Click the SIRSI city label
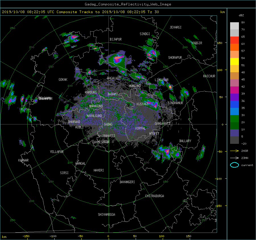The height and width of the screenshot is (240, 256). (64, 173)
